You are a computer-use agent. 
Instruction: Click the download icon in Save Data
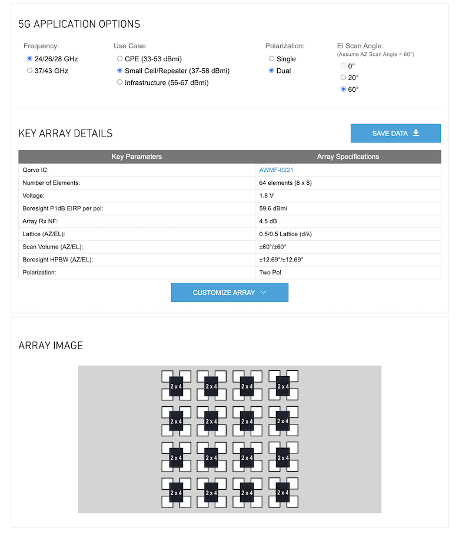(416, 133)
